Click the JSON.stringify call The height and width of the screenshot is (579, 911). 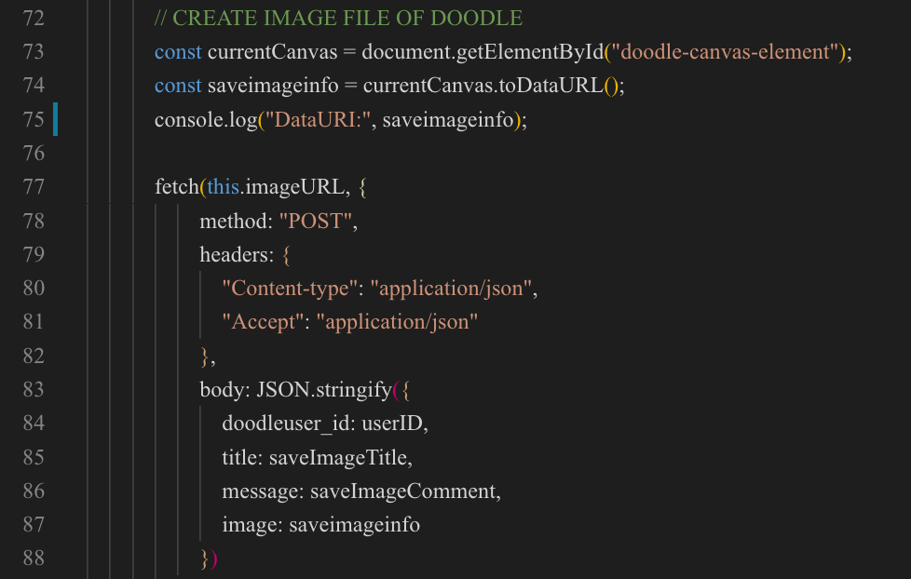[324, 390]
